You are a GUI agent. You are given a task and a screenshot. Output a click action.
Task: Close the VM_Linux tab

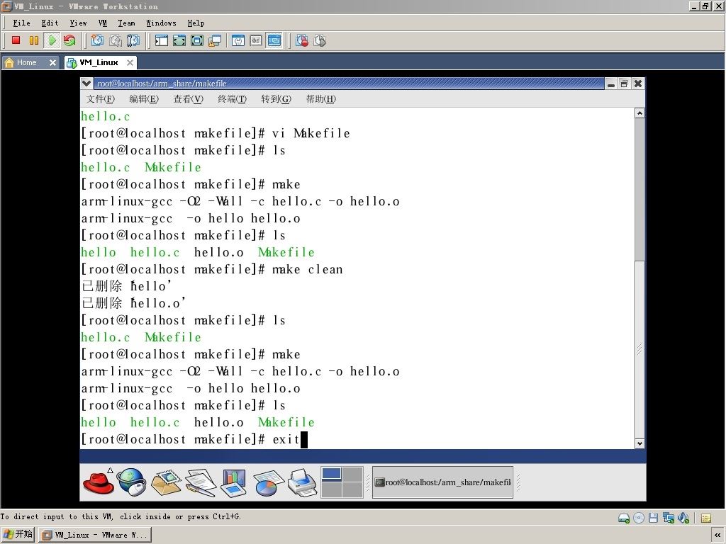click(130, 62)
